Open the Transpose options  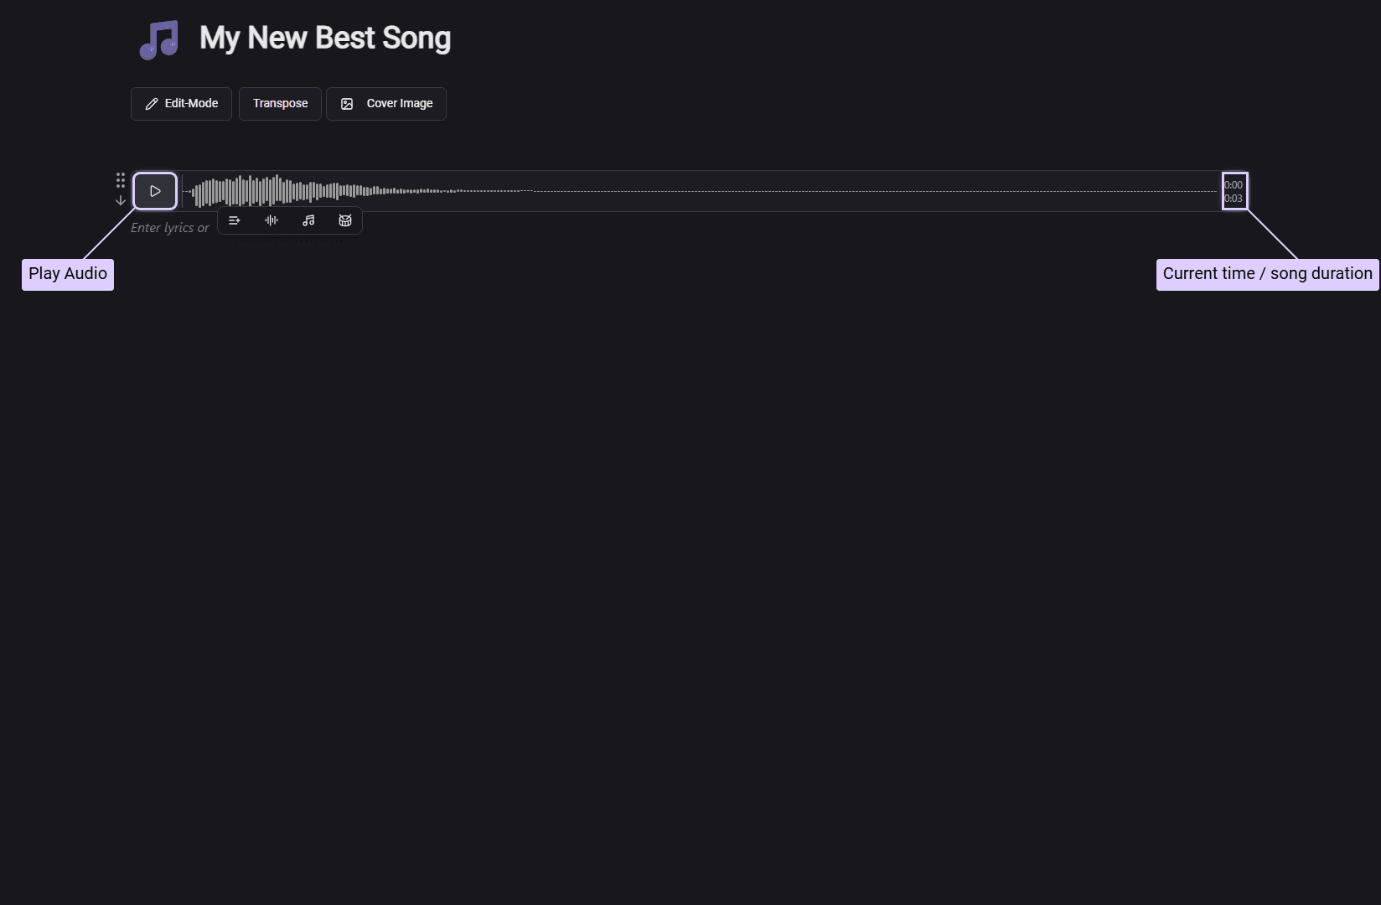pyautogui.click(x=280, y=103)
